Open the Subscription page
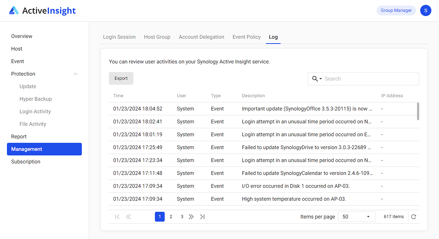 [x=25, y=161]
